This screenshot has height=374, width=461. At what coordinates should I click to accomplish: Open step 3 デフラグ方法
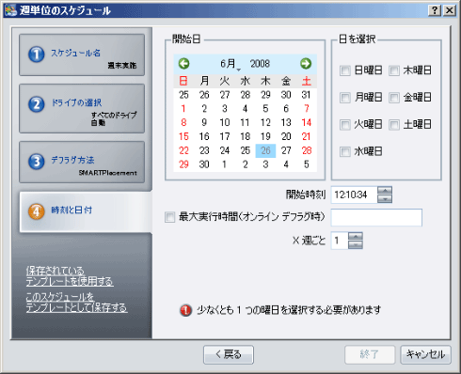(x=82, y=162)
